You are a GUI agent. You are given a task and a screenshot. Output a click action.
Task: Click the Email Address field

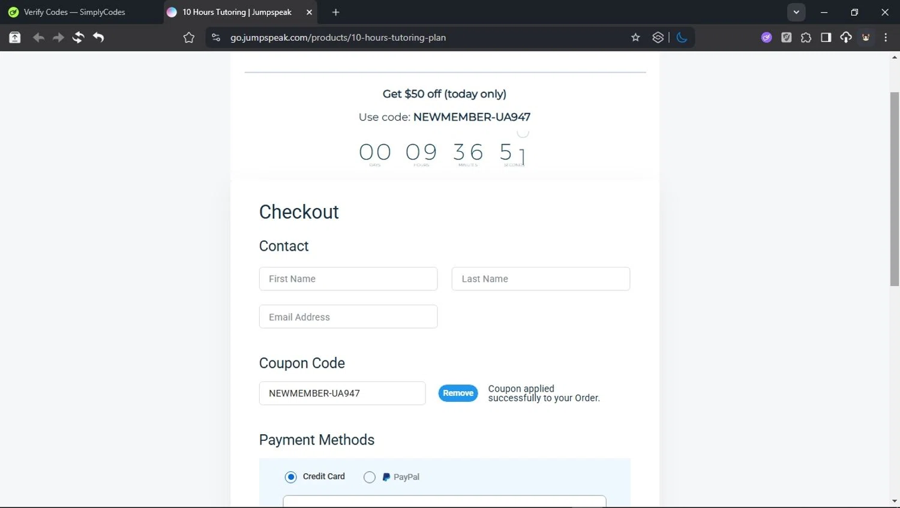click(x=348, y=317)
